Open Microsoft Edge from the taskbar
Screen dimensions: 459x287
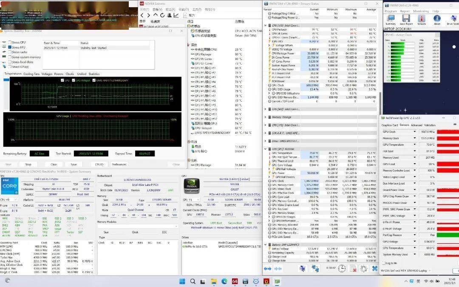point(224,281)
